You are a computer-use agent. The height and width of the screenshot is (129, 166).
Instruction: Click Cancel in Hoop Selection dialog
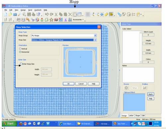coord(81,84)
